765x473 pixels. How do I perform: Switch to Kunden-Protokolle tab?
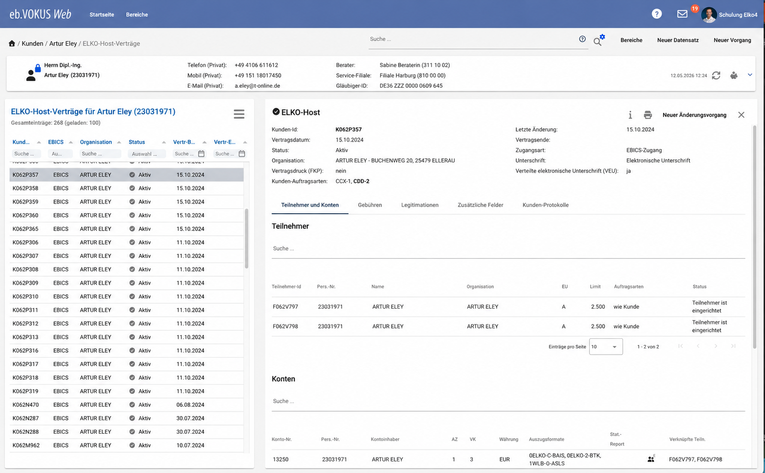545,205
